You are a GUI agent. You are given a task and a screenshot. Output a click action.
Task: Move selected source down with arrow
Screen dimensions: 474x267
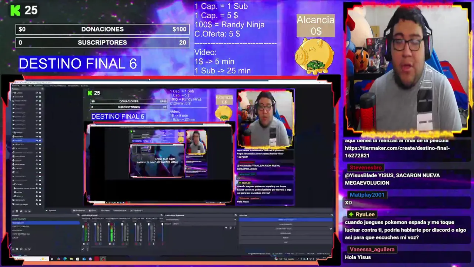click(29, 211)
